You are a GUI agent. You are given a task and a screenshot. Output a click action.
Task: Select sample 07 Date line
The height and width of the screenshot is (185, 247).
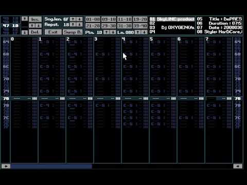[x=219, y=27]
